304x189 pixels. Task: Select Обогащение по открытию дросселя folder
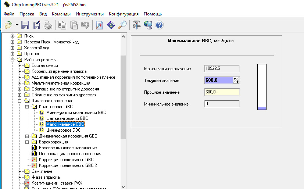tap(65, 89)
